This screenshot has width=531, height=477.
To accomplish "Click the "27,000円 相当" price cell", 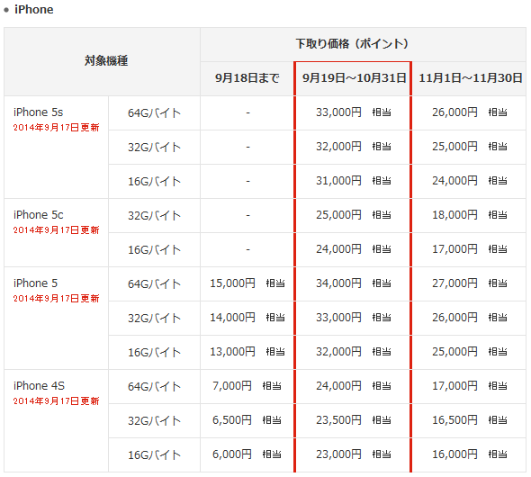I will [x=470, y=283].
